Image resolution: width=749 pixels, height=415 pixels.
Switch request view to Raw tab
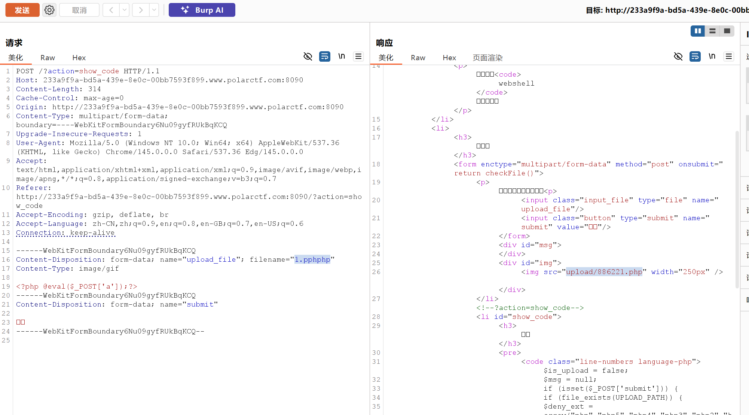tap(48, 58)
